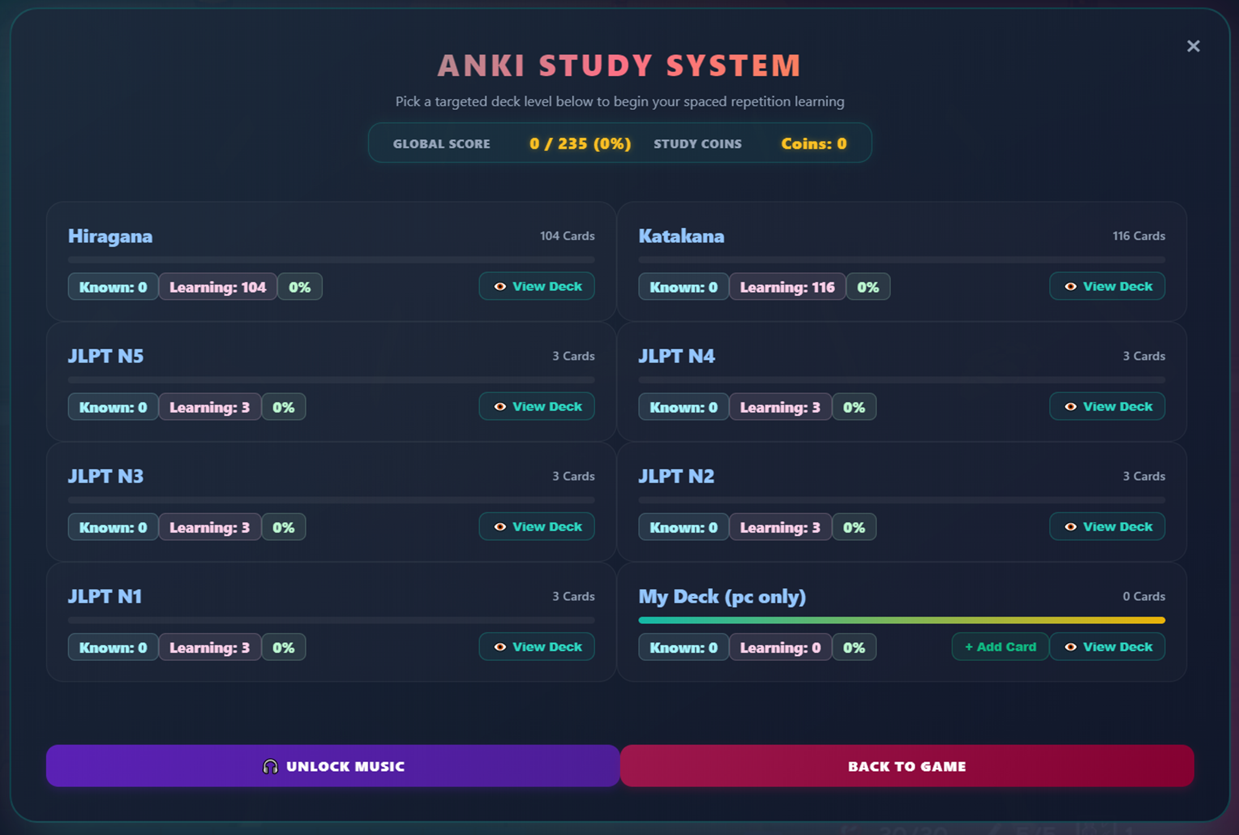Click Hiragana's Learning: 104 badge
The width and height of the screenshot is (1239, 835).
point(218,287)
